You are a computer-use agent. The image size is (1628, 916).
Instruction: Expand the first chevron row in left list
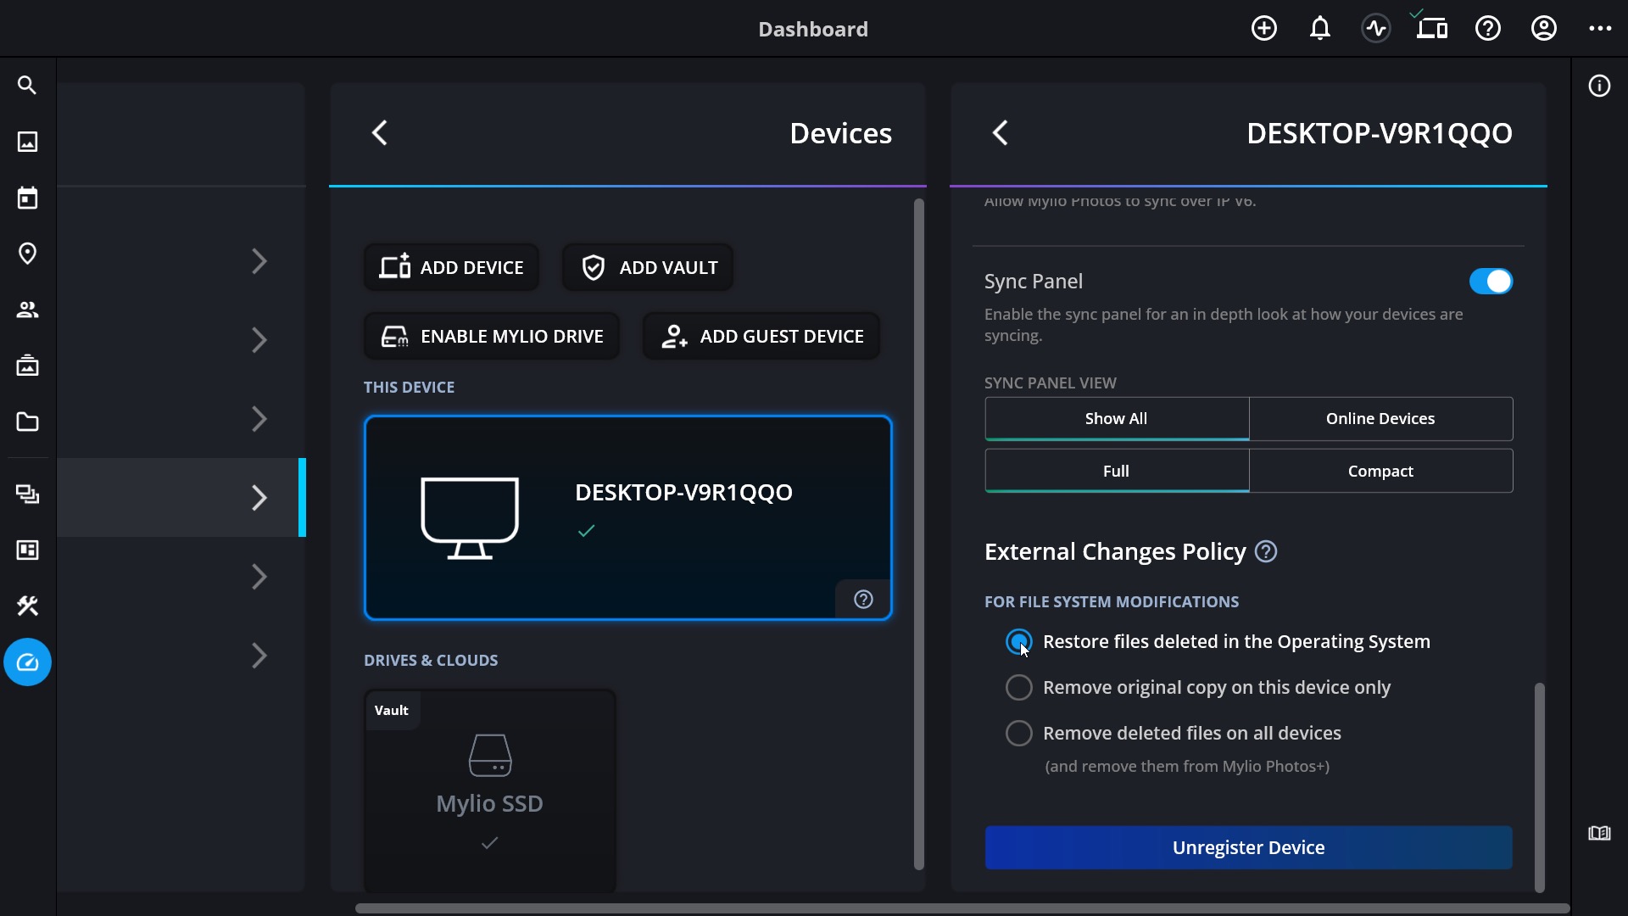259,261
